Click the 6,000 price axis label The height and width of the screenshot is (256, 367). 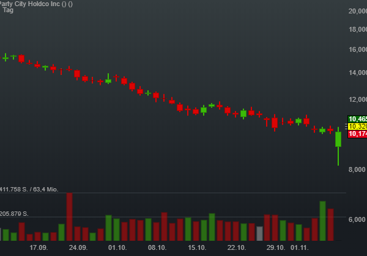coord(357,219)
